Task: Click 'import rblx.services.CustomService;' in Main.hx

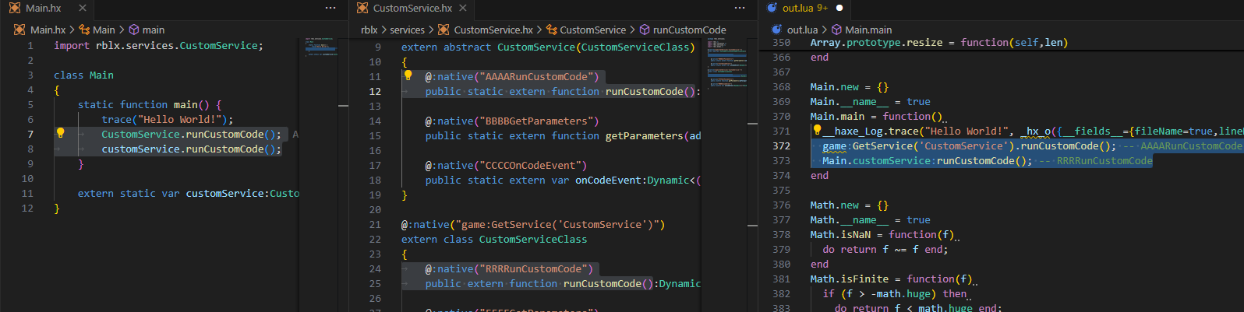Action: pos(159,45)
